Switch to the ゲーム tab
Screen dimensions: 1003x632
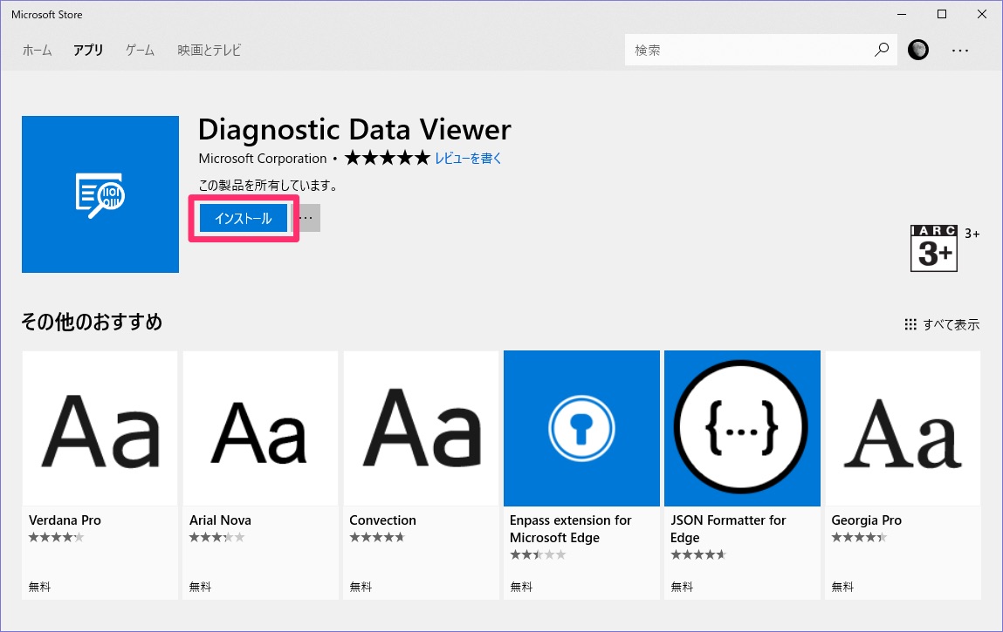(x=140, y=50)
